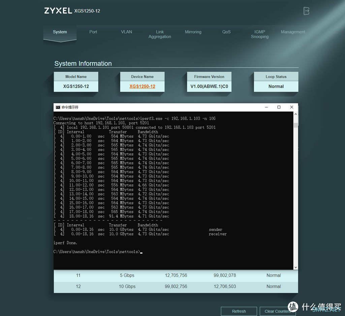
Task: Click the logout icon in the header
Action: (x=306, y=11)
